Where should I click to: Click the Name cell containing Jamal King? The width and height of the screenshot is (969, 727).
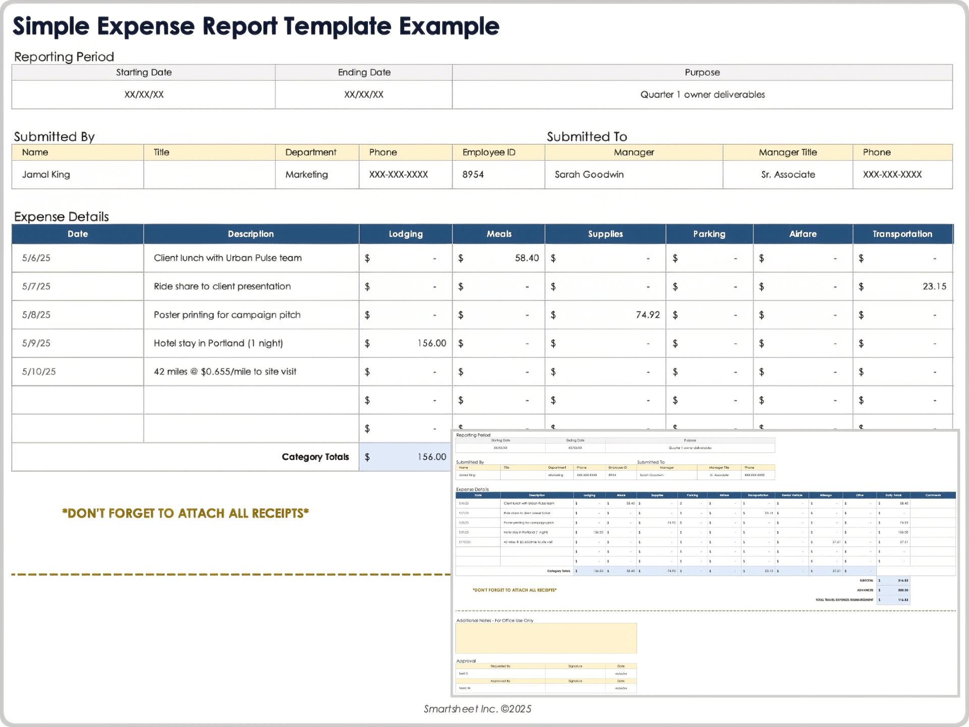click(77, 174)
